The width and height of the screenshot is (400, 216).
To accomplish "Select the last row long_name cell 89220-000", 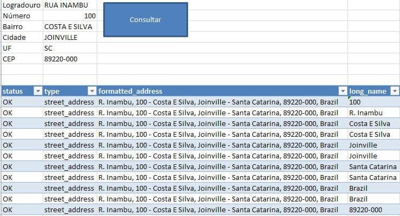I will (x=366, y=210).
